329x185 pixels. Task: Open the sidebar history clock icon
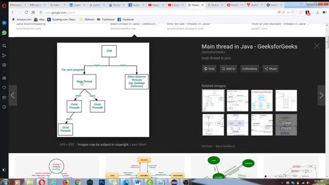click(x=4, y=107)
